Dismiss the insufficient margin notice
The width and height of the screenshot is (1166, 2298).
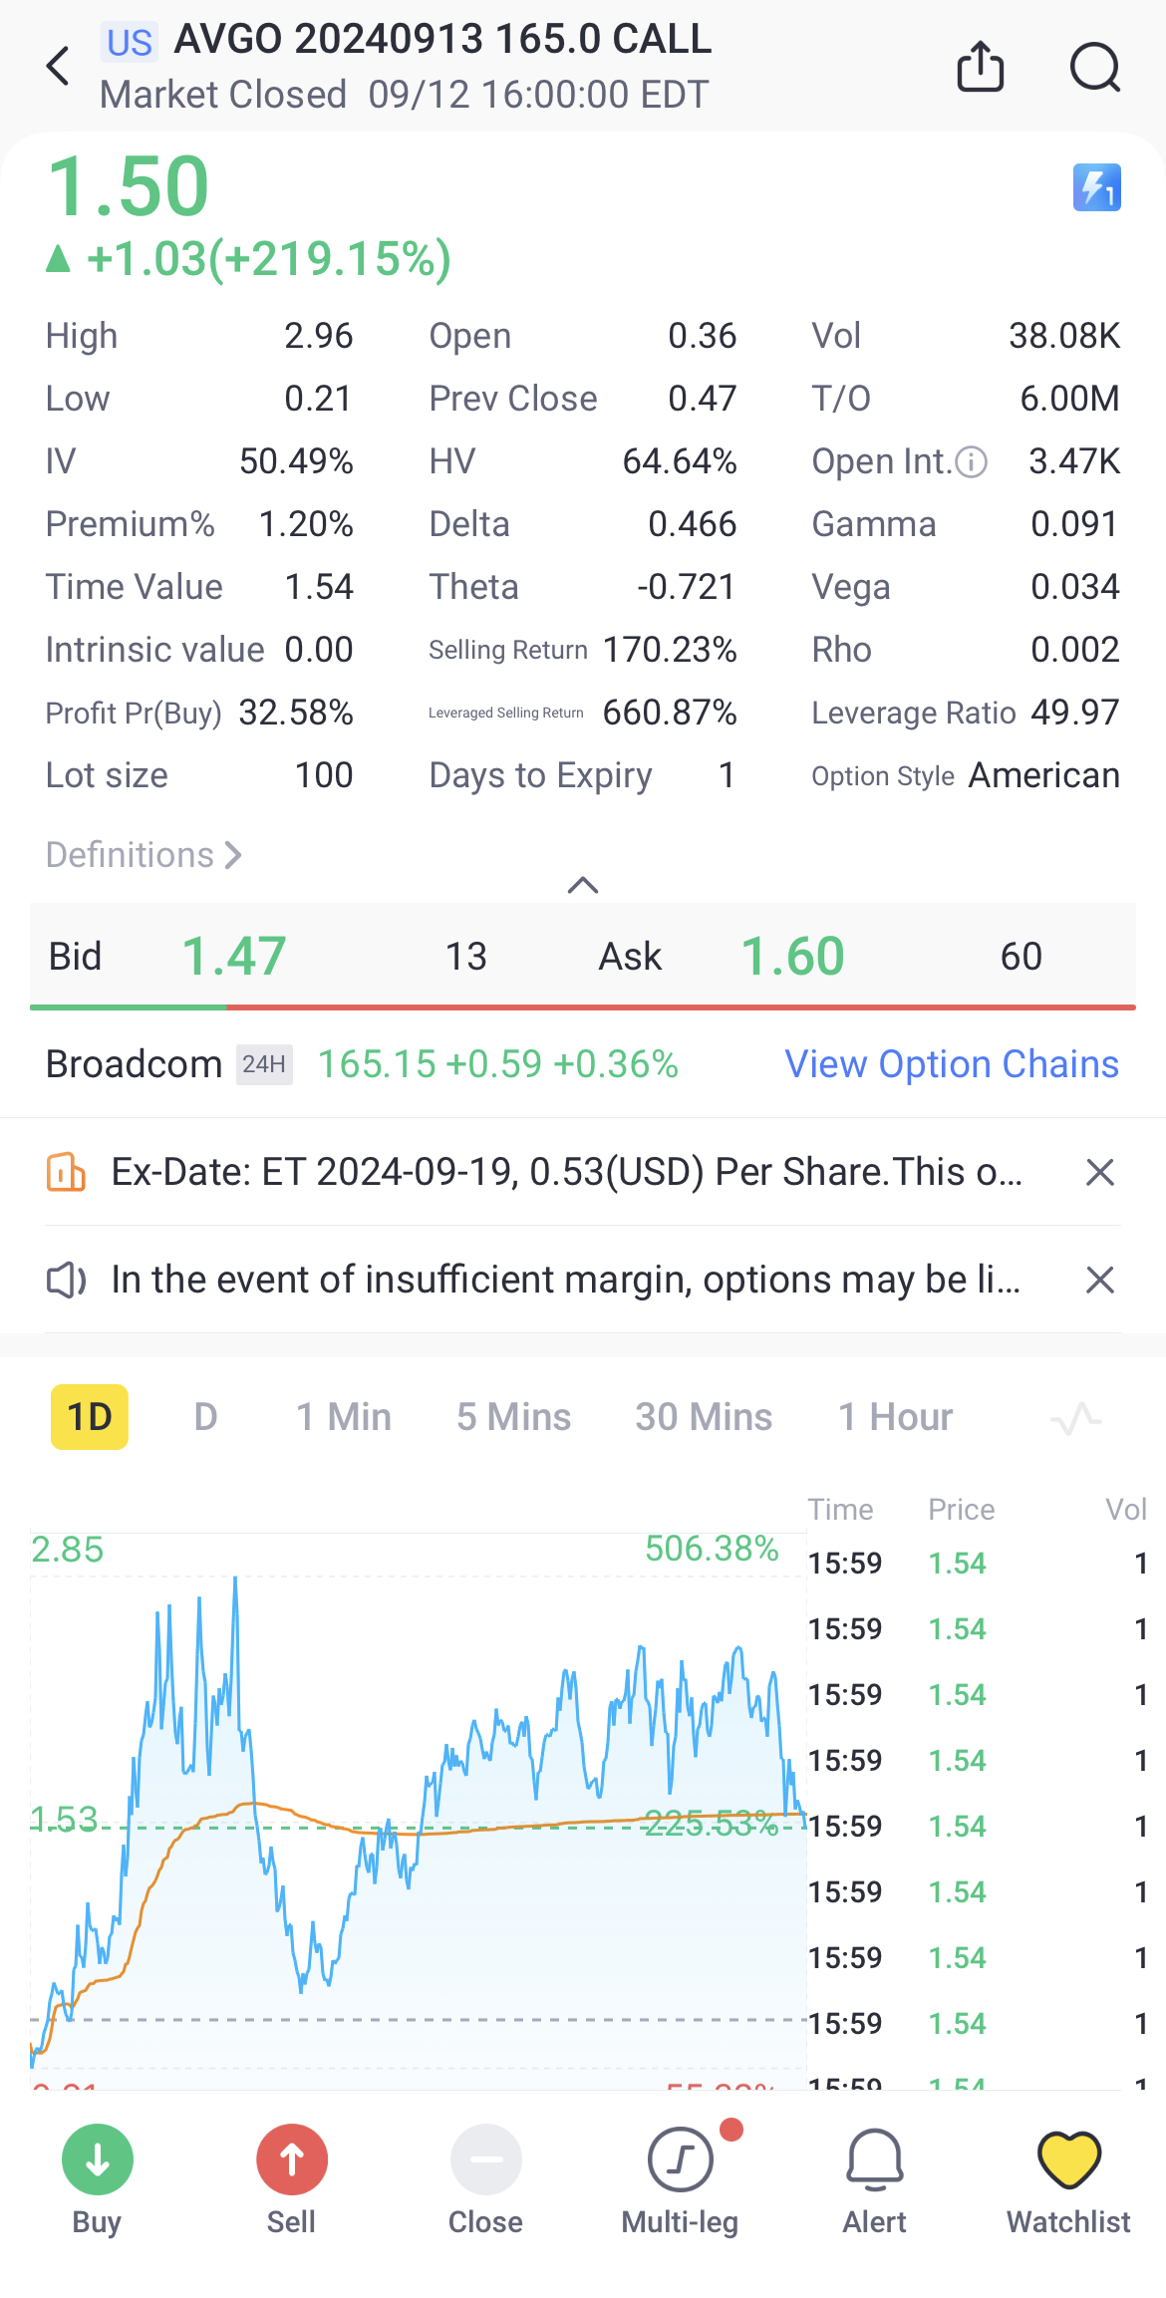click(1099, 1280)
